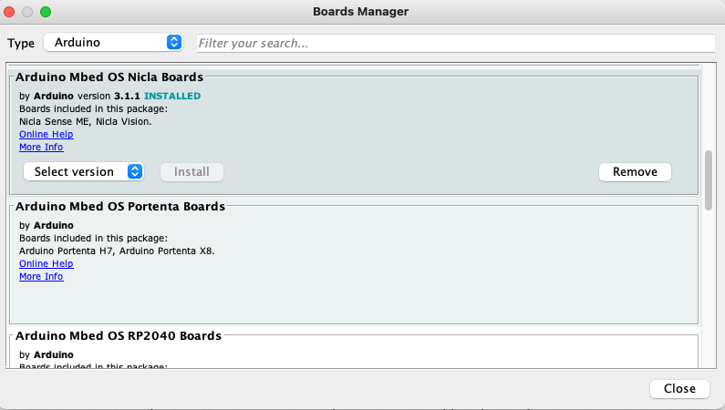The image size is (725, 410).
Task: Select the Arduino Mbed OS RP2040 Boards entry title
Action: click(x=119, y=335)
